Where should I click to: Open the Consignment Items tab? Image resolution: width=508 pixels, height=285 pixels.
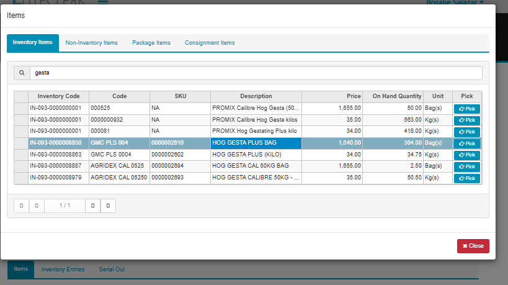coord(210,43)
